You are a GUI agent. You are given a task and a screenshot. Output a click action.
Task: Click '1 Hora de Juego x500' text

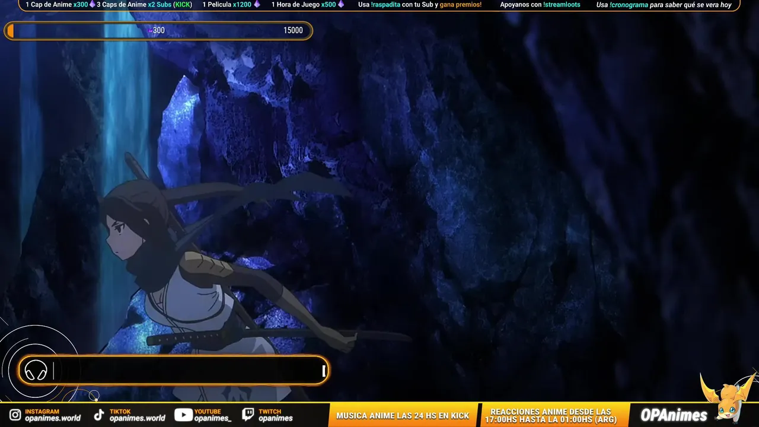tap(304, 5)
